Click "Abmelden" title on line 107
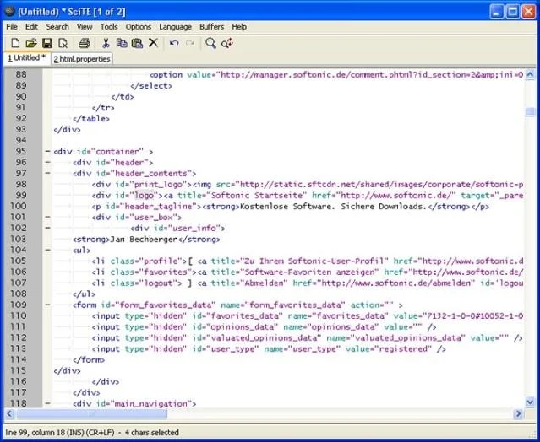Viewport: 540px width, 442px height. 266,283
